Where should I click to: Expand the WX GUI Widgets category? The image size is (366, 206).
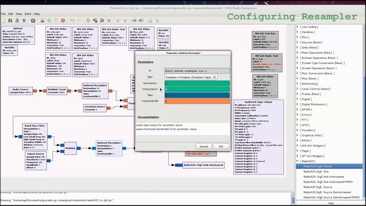pyautogui.click(x=297, y=145)
